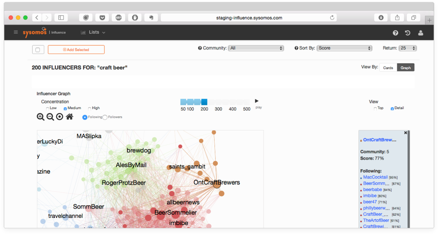Open the hamburger navigation menu

click(x=16, y=32)
